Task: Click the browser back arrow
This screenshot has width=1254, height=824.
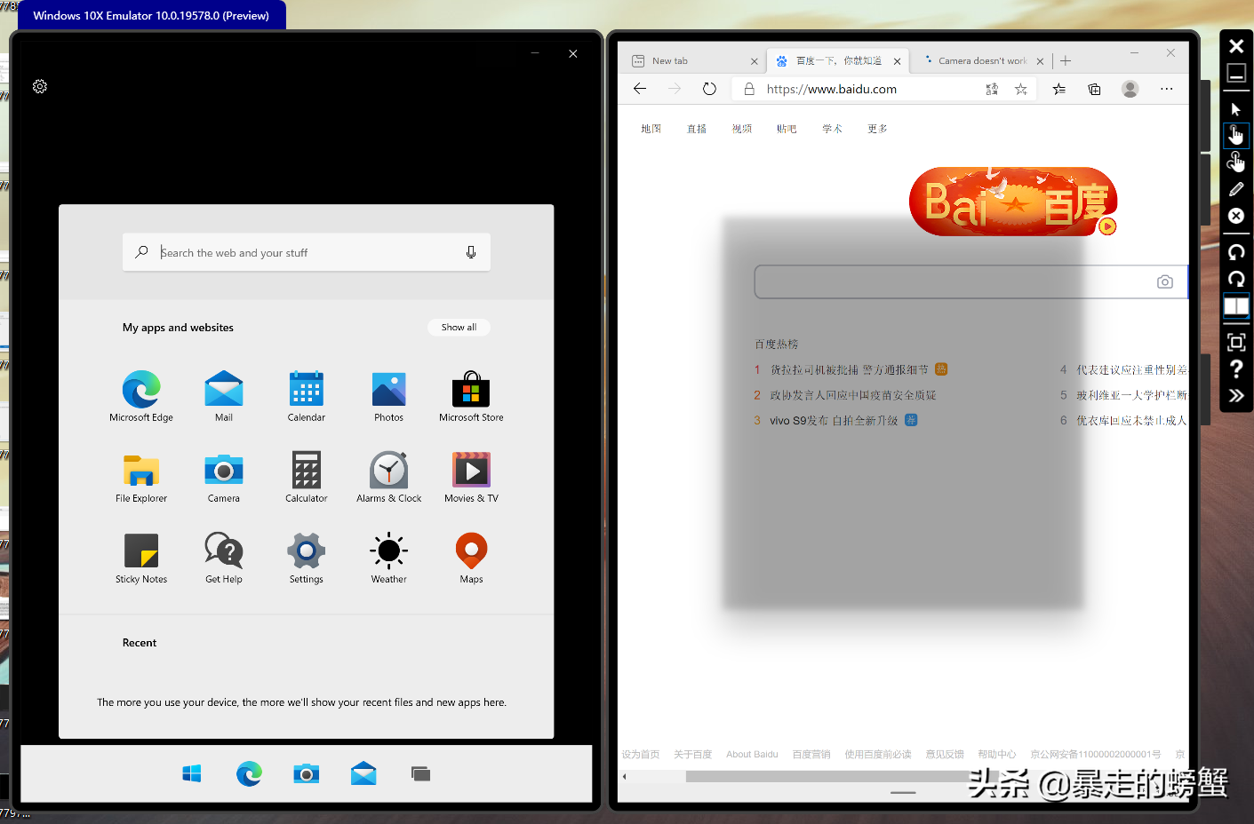Action: click(640, 89)
